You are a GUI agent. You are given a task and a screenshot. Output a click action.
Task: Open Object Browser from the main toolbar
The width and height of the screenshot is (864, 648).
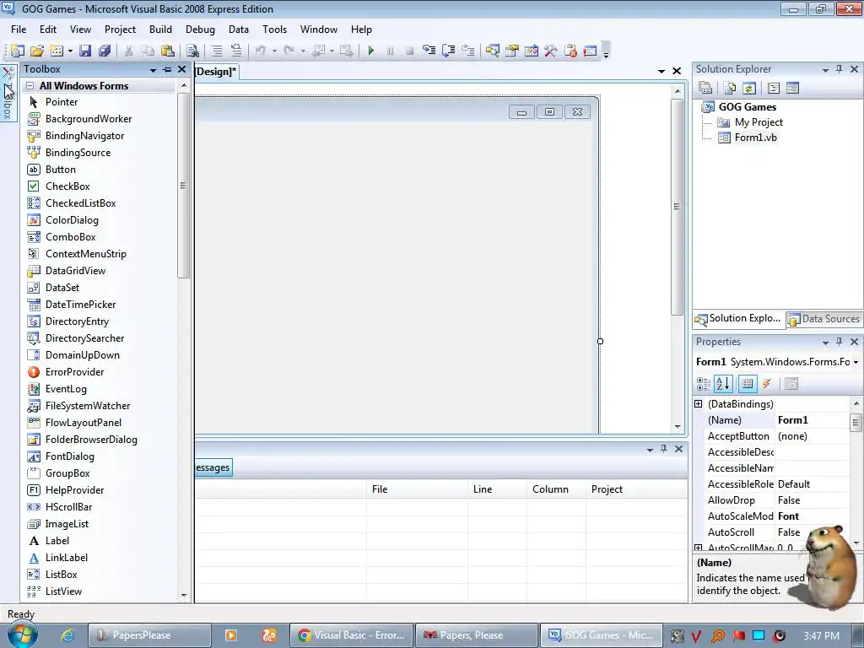point(532,51)
